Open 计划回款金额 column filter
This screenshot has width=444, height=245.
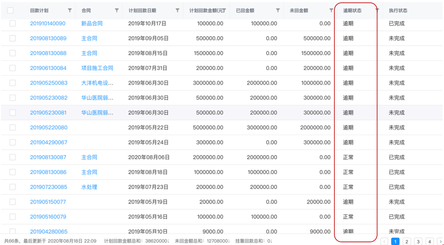coord(225,10)
